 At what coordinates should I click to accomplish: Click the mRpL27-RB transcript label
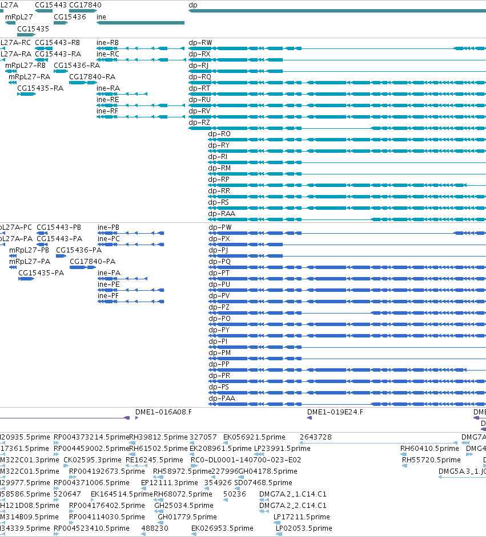25,66
